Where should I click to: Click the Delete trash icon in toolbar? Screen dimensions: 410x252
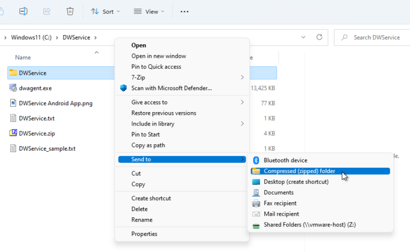click(70, 11)
